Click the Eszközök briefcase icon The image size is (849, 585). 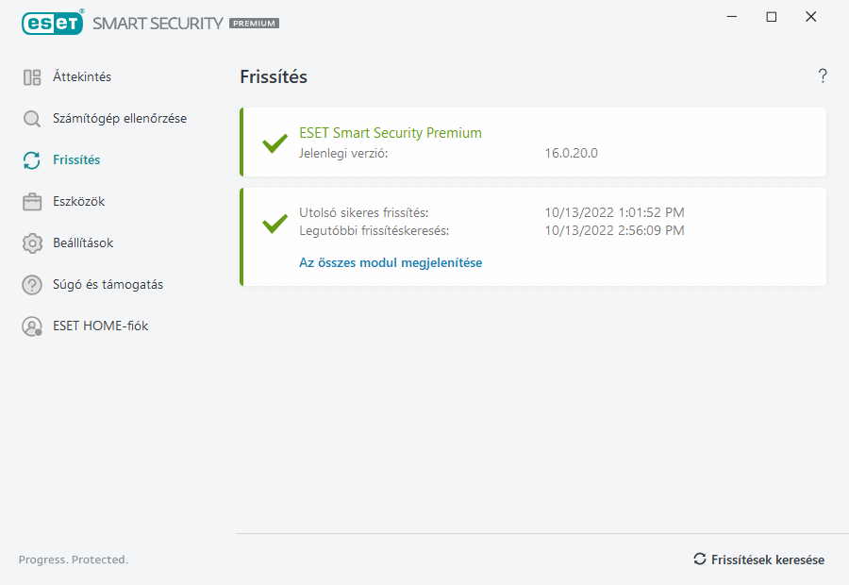(x=32, y=202)
